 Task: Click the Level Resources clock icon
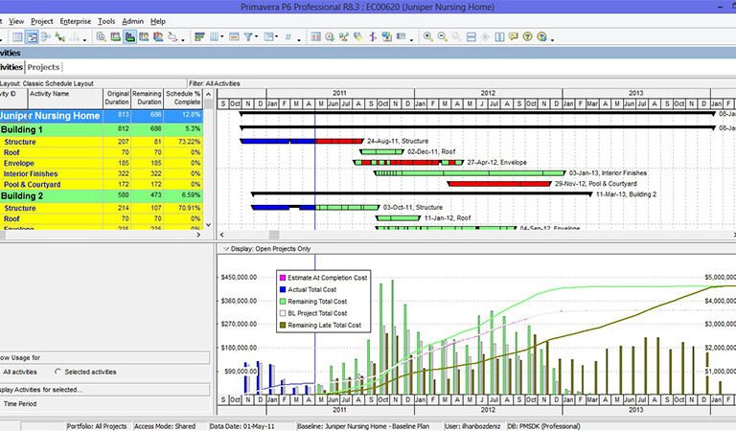click(330, 36)
